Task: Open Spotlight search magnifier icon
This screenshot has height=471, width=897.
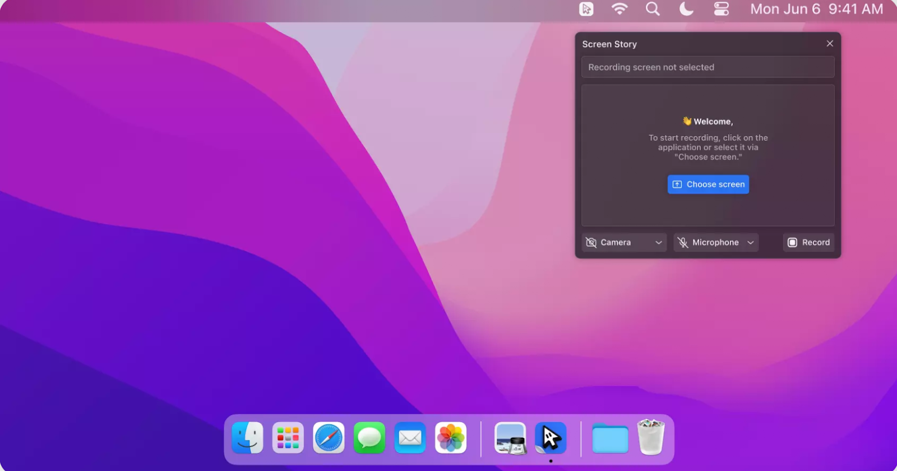Action: pyautogui.click(x=653, y=9)
